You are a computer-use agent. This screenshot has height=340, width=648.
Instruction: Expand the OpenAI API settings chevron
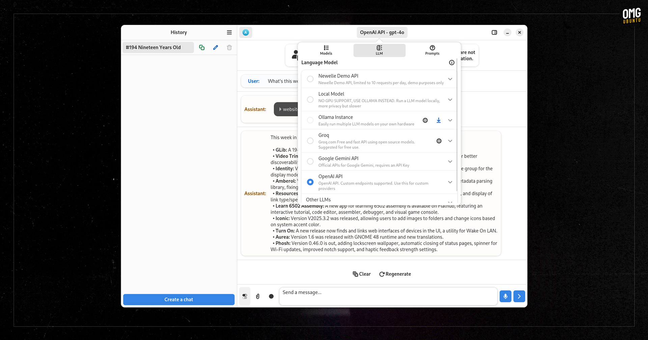[450, 182]
